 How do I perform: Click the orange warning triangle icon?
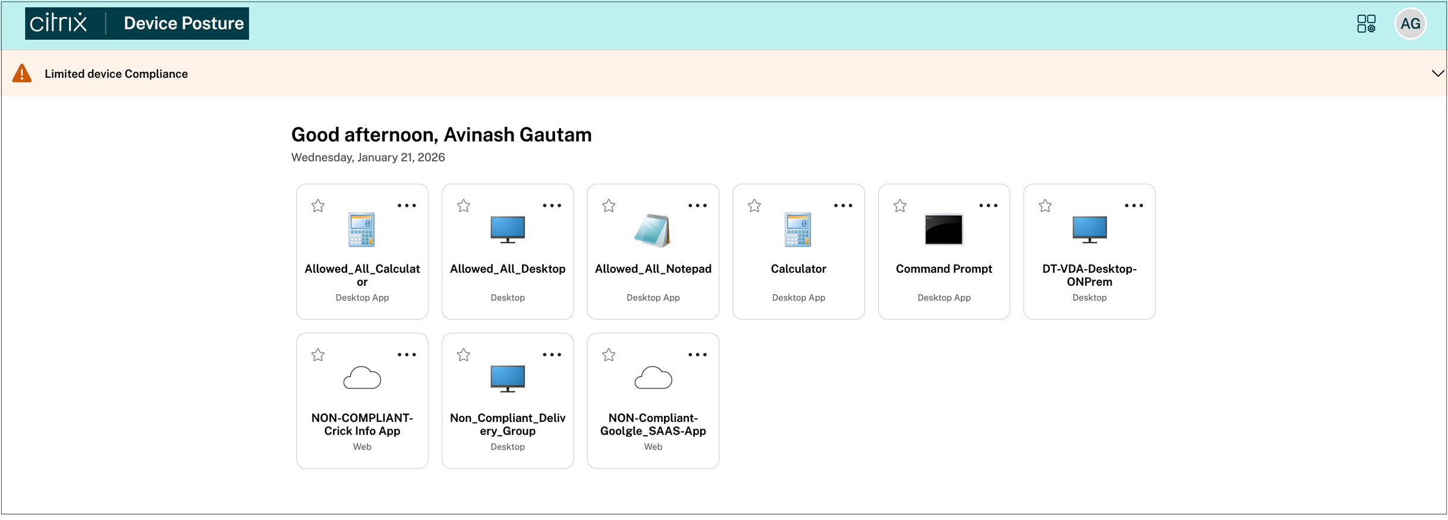22,73
